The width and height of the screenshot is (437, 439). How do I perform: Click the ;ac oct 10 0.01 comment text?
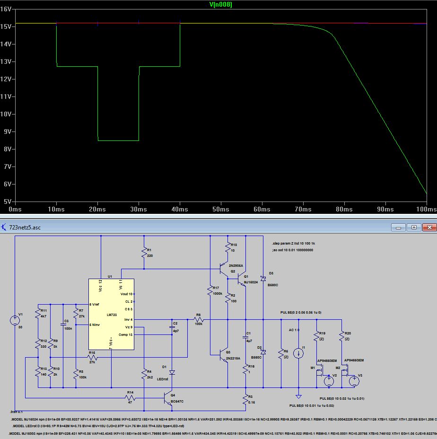[x=292, y=250]
